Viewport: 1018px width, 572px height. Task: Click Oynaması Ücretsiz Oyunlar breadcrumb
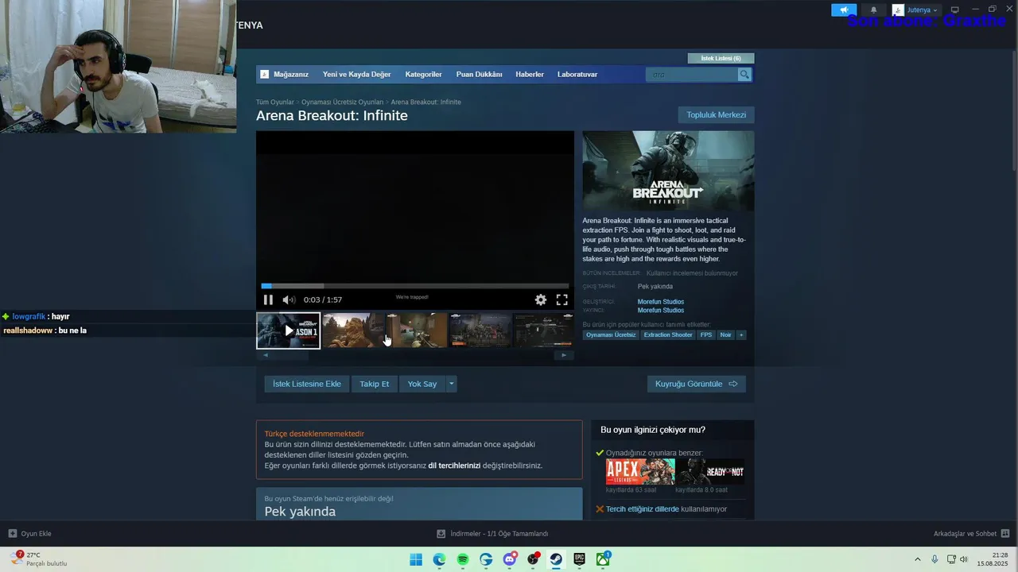342,102
